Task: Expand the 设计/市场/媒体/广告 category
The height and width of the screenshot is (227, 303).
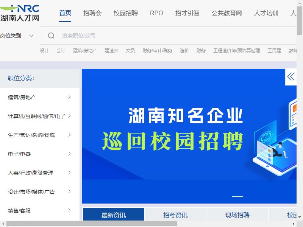Action: (39, 192)
